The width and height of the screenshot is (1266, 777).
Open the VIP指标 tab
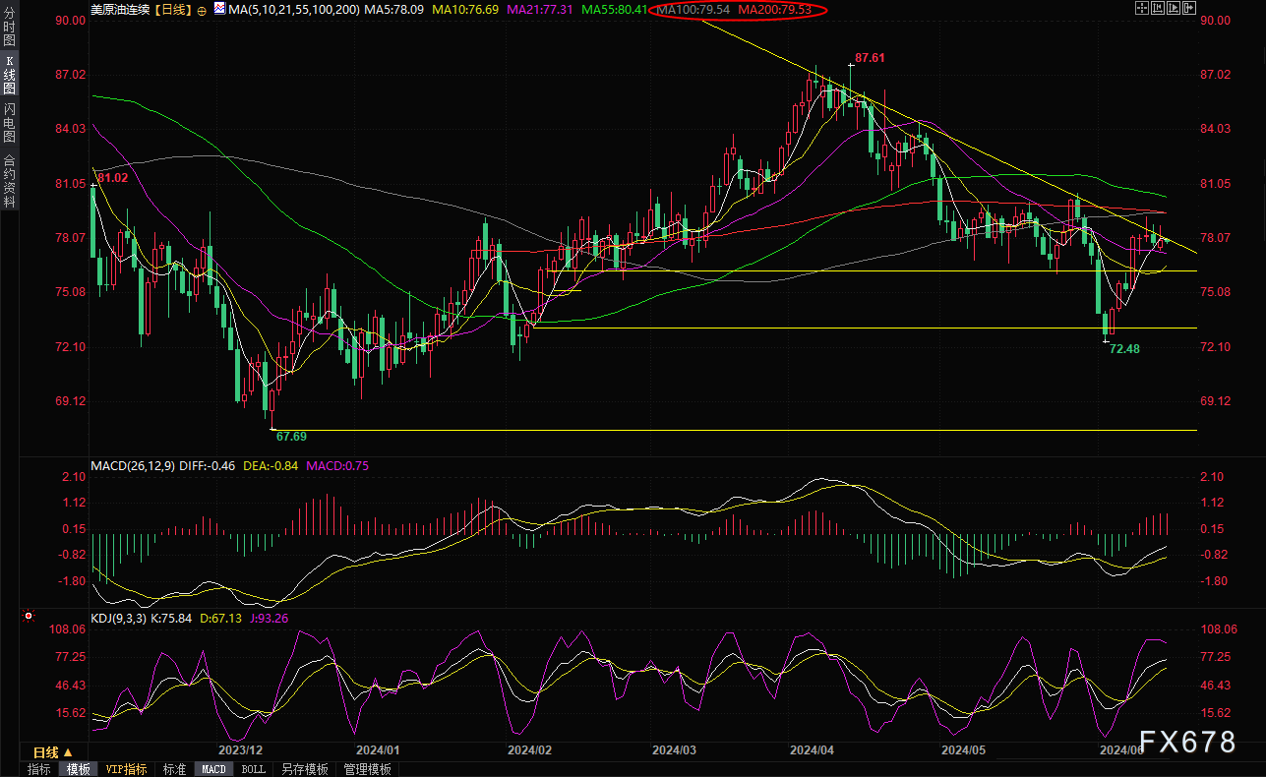tap(126, 769)
